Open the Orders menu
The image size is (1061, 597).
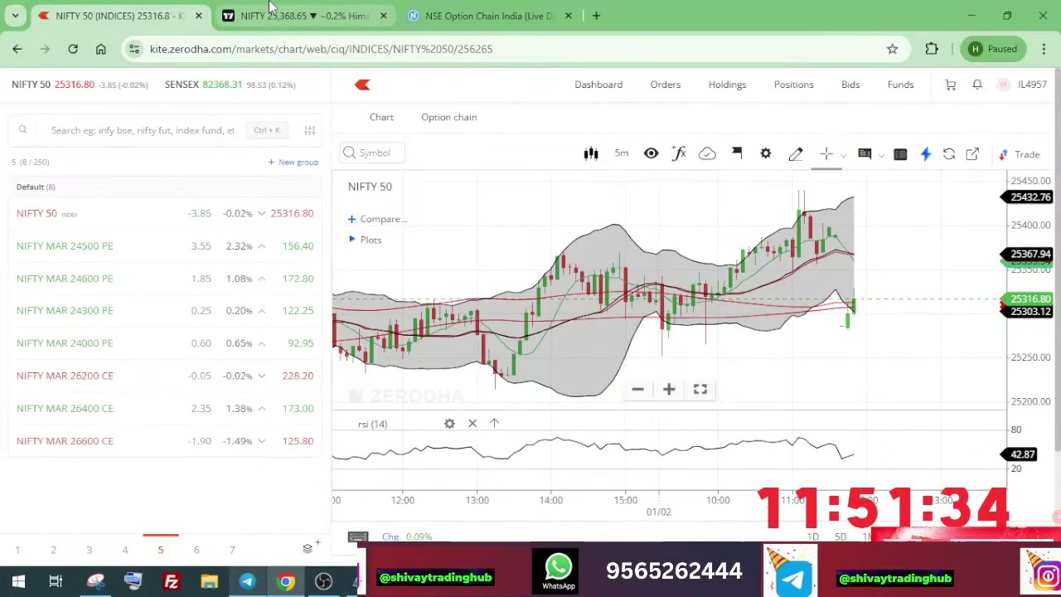coord(666,85)
